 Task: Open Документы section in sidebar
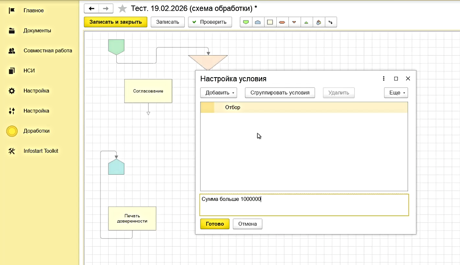coord(37,31)
